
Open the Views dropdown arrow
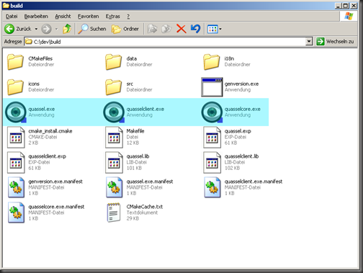[x=220, y=30]
